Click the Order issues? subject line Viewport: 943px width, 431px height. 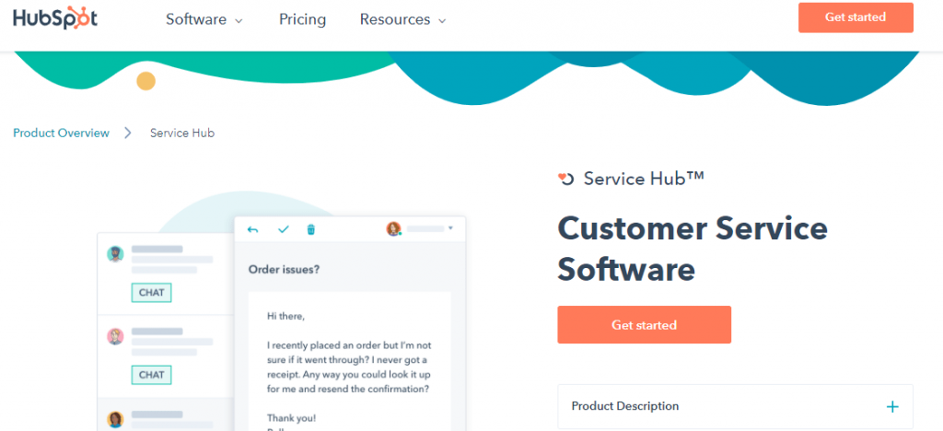(284, 269)
